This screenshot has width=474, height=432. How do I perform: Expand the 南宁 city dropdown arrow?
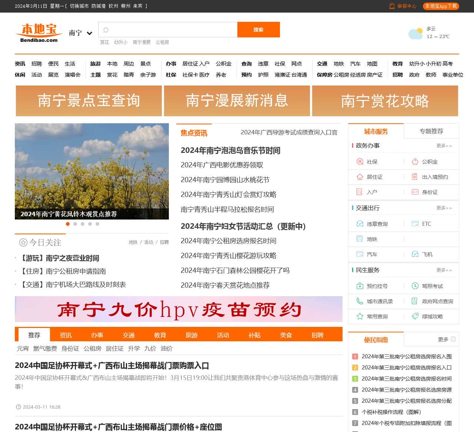(x=90, y=33)
